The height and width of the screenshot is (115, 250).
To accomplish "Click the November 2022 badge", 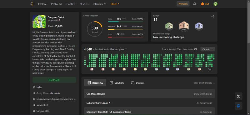I will coord(184,26).
